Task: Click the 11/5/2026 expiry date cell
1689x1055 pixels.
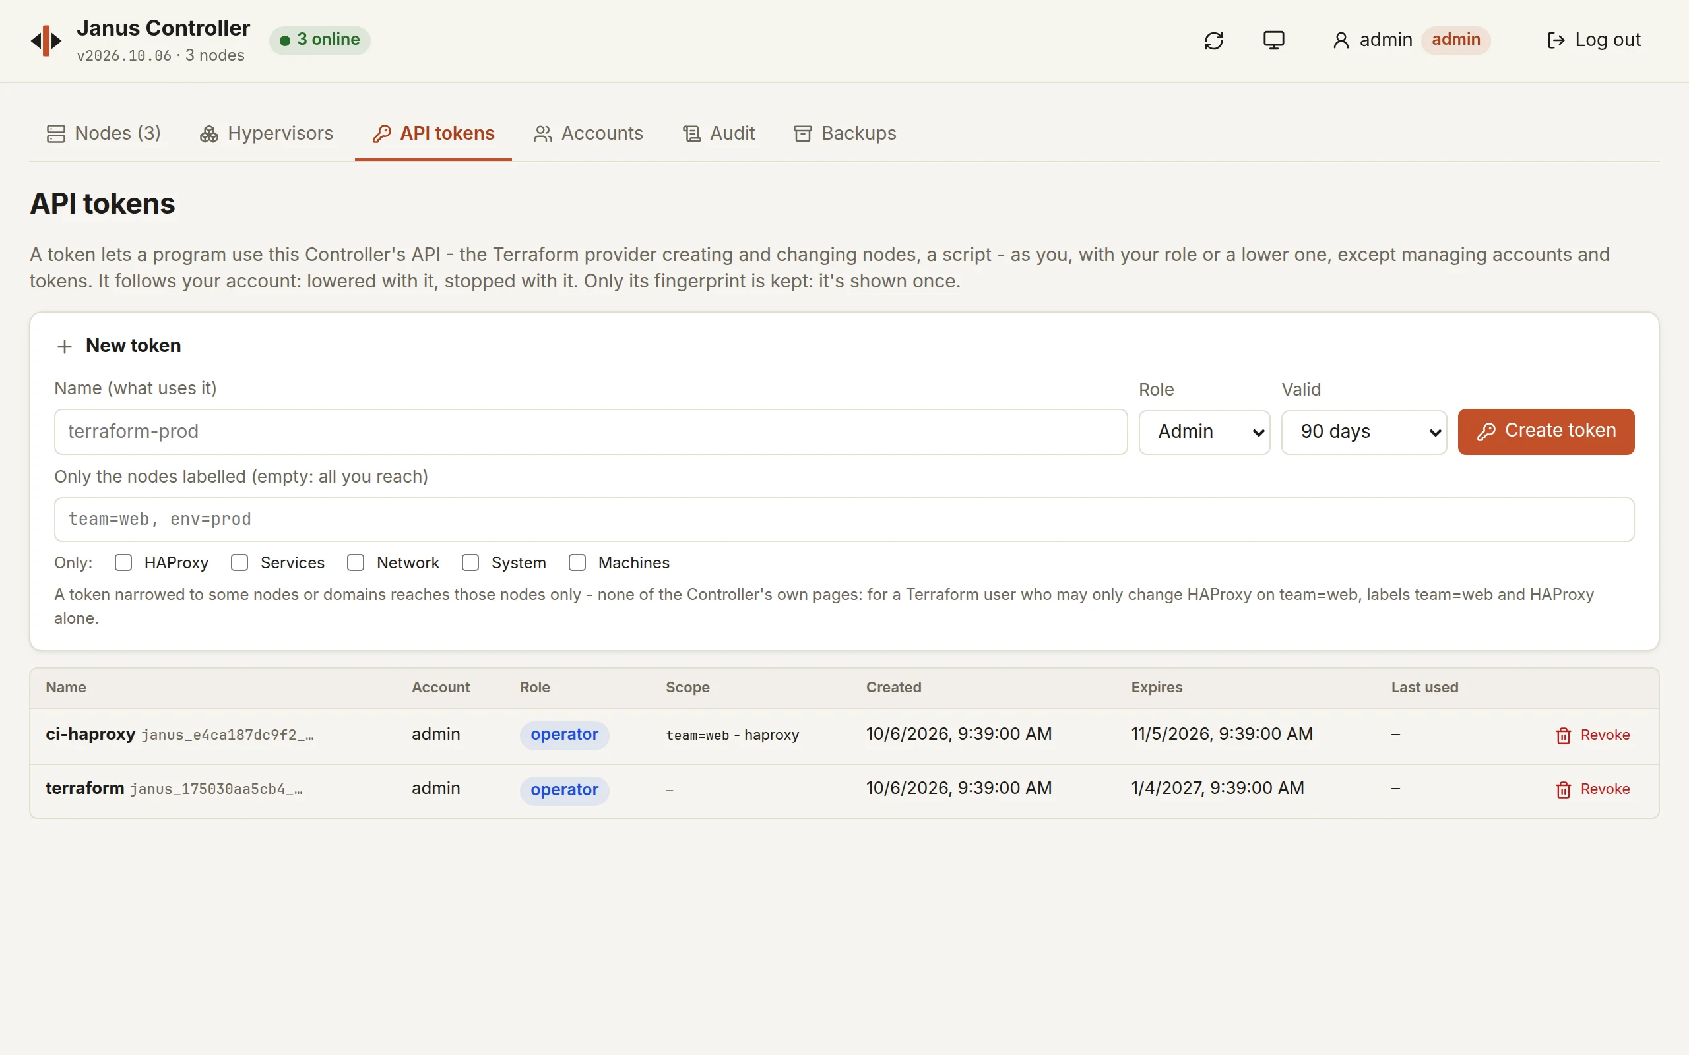Action: tap(1221, 734)
